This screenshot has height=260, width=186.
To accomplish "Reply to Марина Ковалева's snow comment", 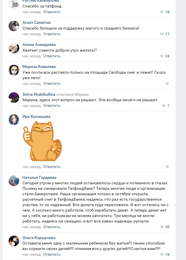I will (x=52, y=83).
